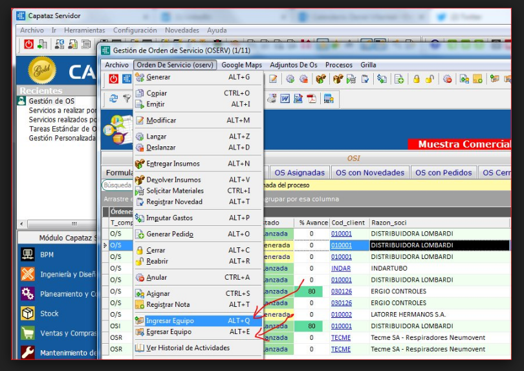The height and width of the screenshot is (371, 524).
Task: Click the Entregar Insumos boxes toolbar icon
Action: click(x=321, y=79)
